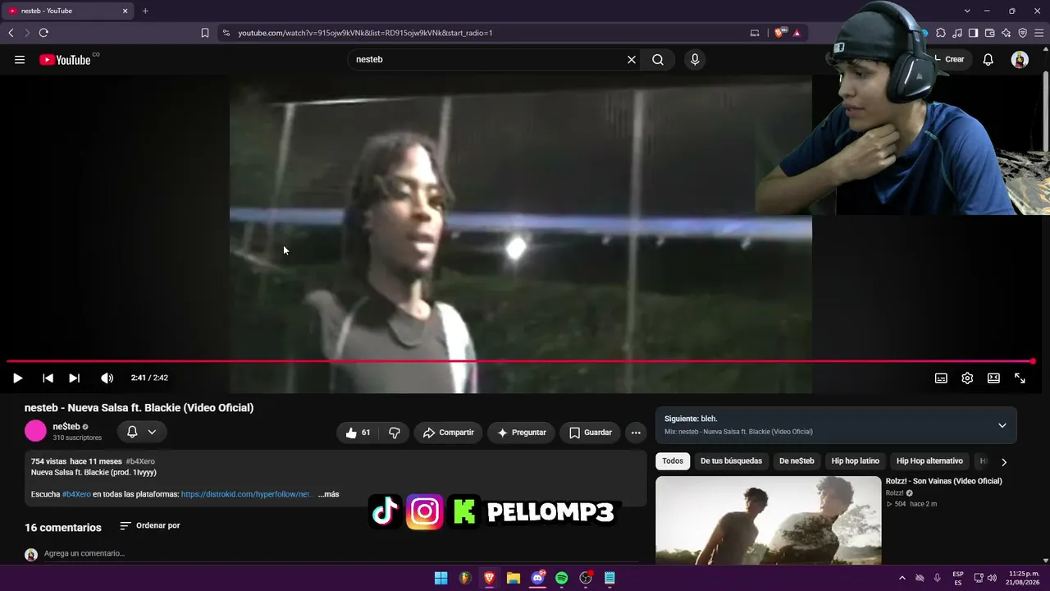Open Spotify from the taskbar
Viewport: 1050px width, 591px height.
(x=561, y=578)
